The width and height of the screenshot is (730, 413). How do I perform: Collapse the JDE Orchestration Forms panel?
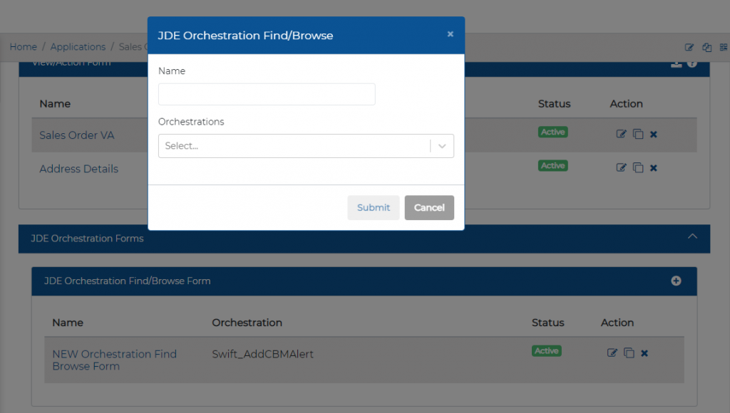pyautogui.click(x=692, y=239)
